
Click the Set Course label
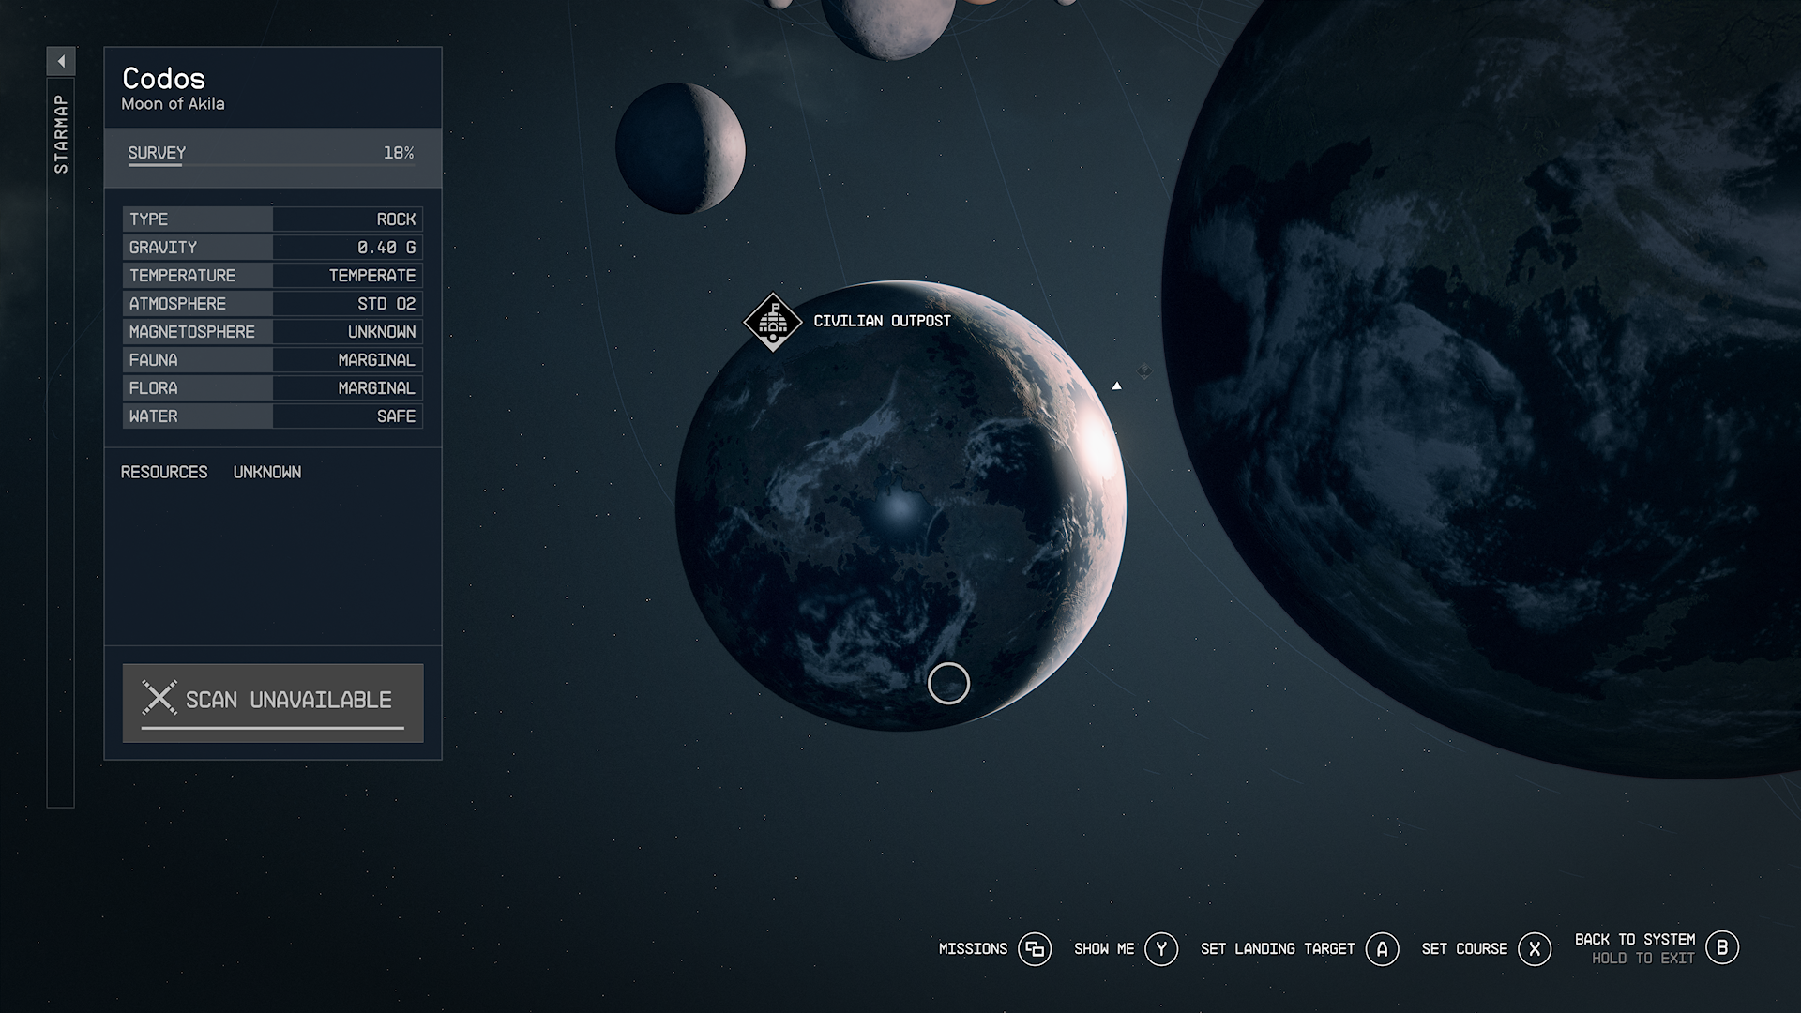1464,949
